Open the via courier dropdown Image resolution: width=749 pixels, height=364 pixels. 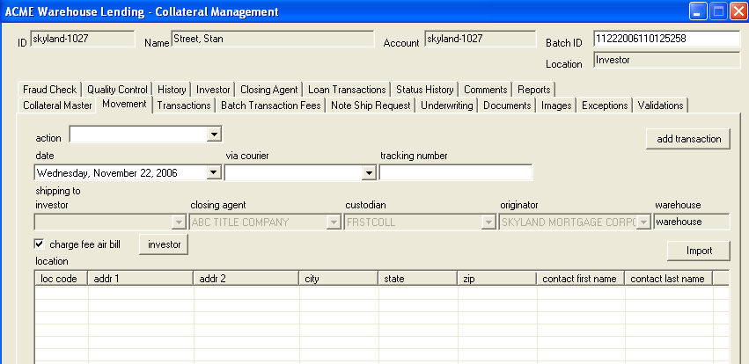coord(369,173)
